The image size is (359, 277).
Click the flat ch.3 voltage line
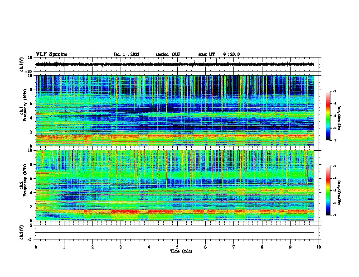coord(175,232)
